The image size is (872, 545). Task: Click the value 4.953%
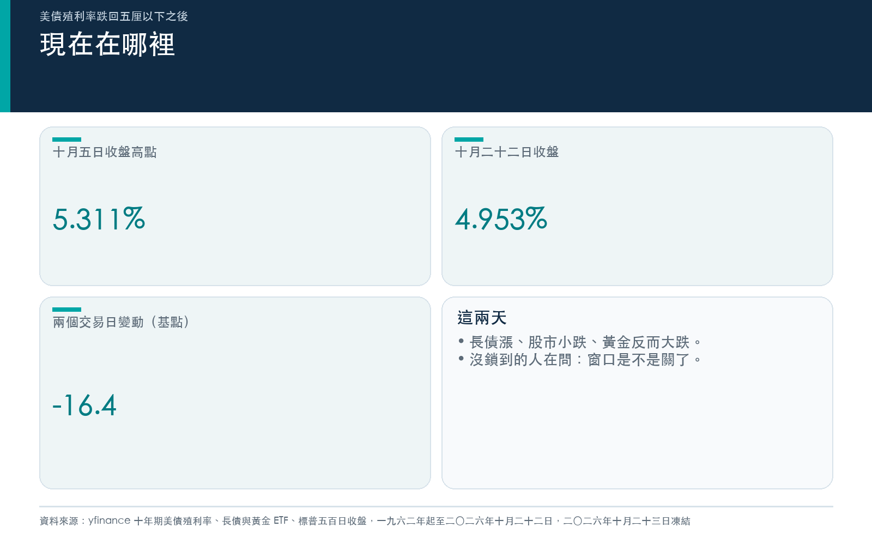(x=501, y=219)
